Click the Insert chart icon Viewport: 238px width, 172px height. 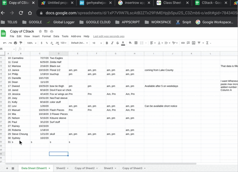click(x=193, y=43)
